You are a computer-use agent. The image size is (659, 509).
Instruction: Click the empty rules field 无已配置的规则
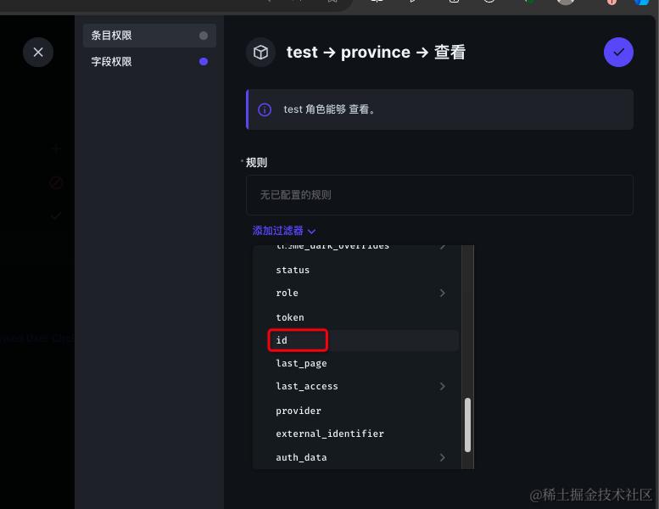pyautogui.click(x=439, y=195)
